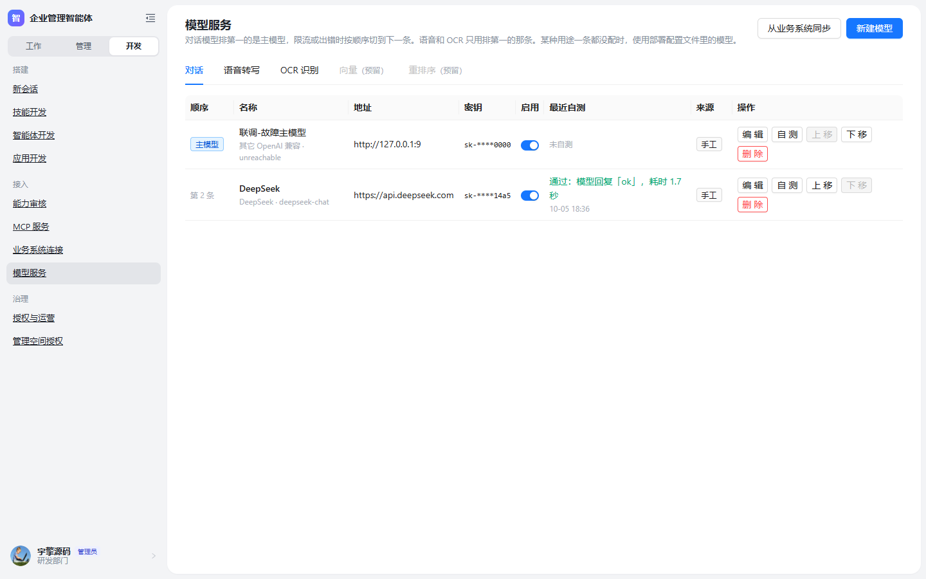This screenshot has height=579, width=926.
Task: Collapse the sidebar with the menu-fold icon
Action: (150, 18)
